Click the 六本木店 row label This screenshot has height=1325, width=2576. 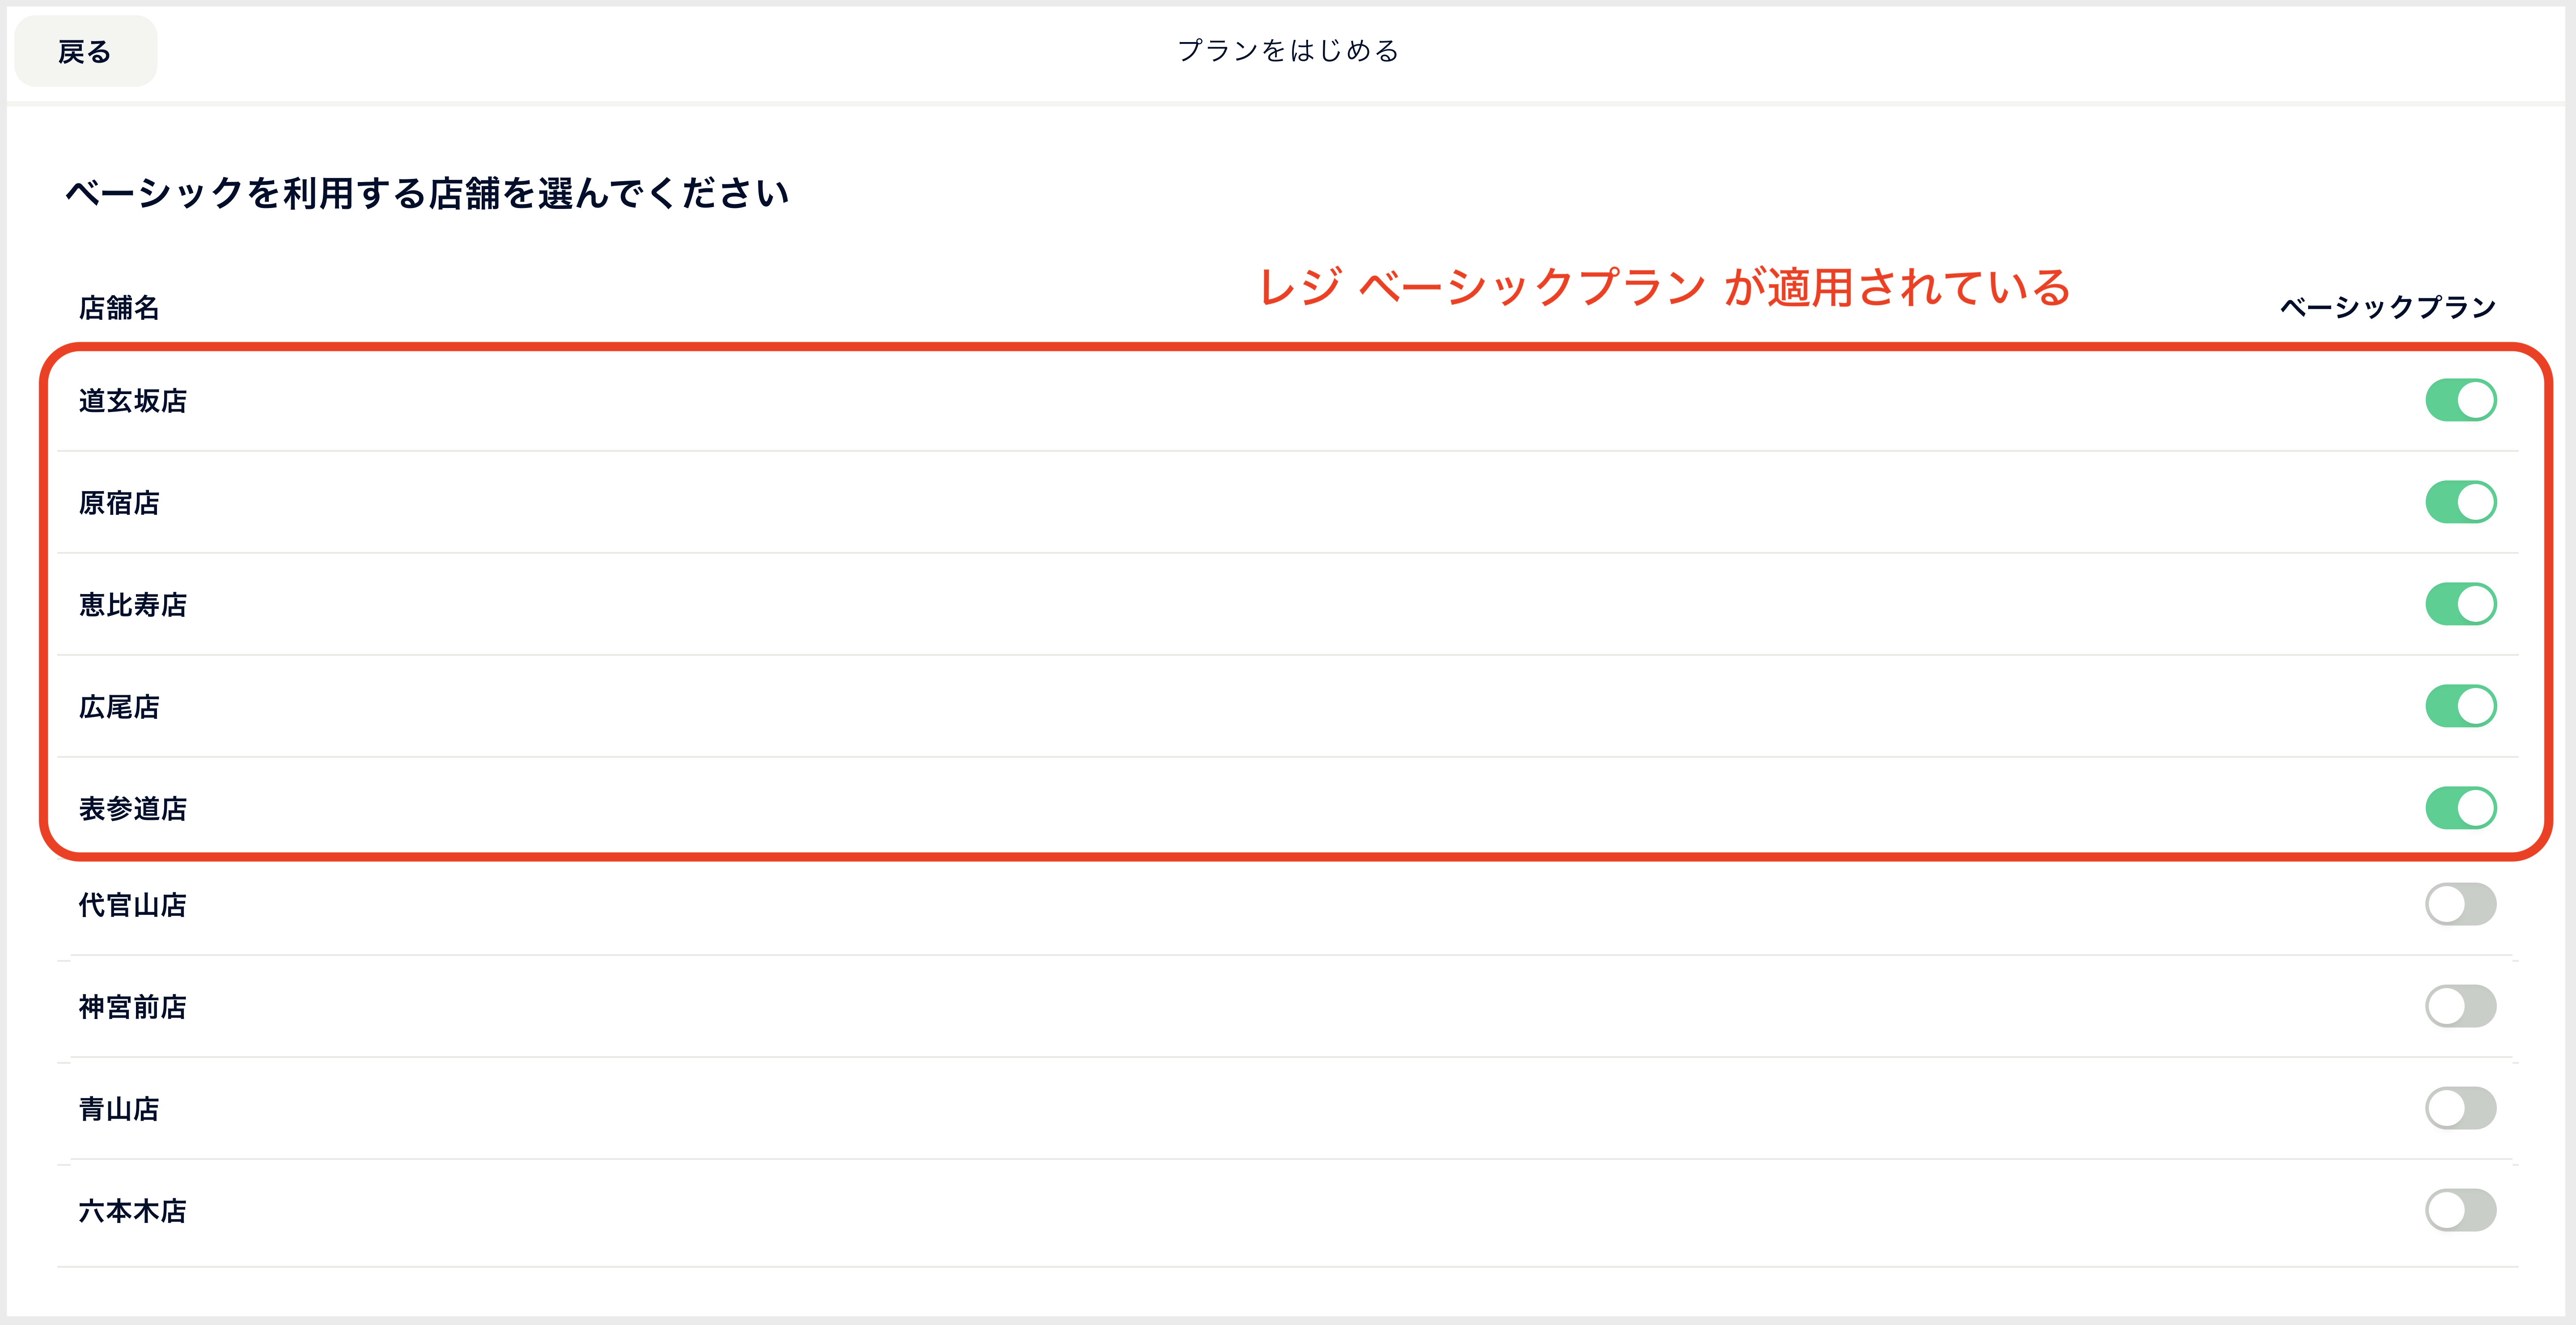click(x=133, y=1211)
